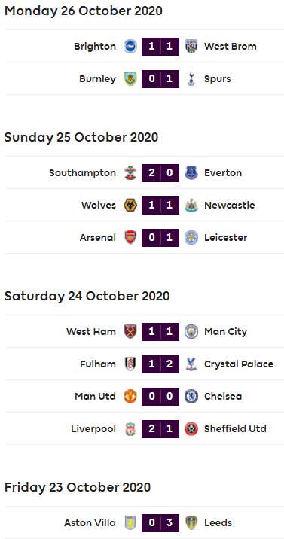Select the Arsenal cannon crest
This screenshot has height=539, width=284.
pyautogui.click(x=130, y=238)
